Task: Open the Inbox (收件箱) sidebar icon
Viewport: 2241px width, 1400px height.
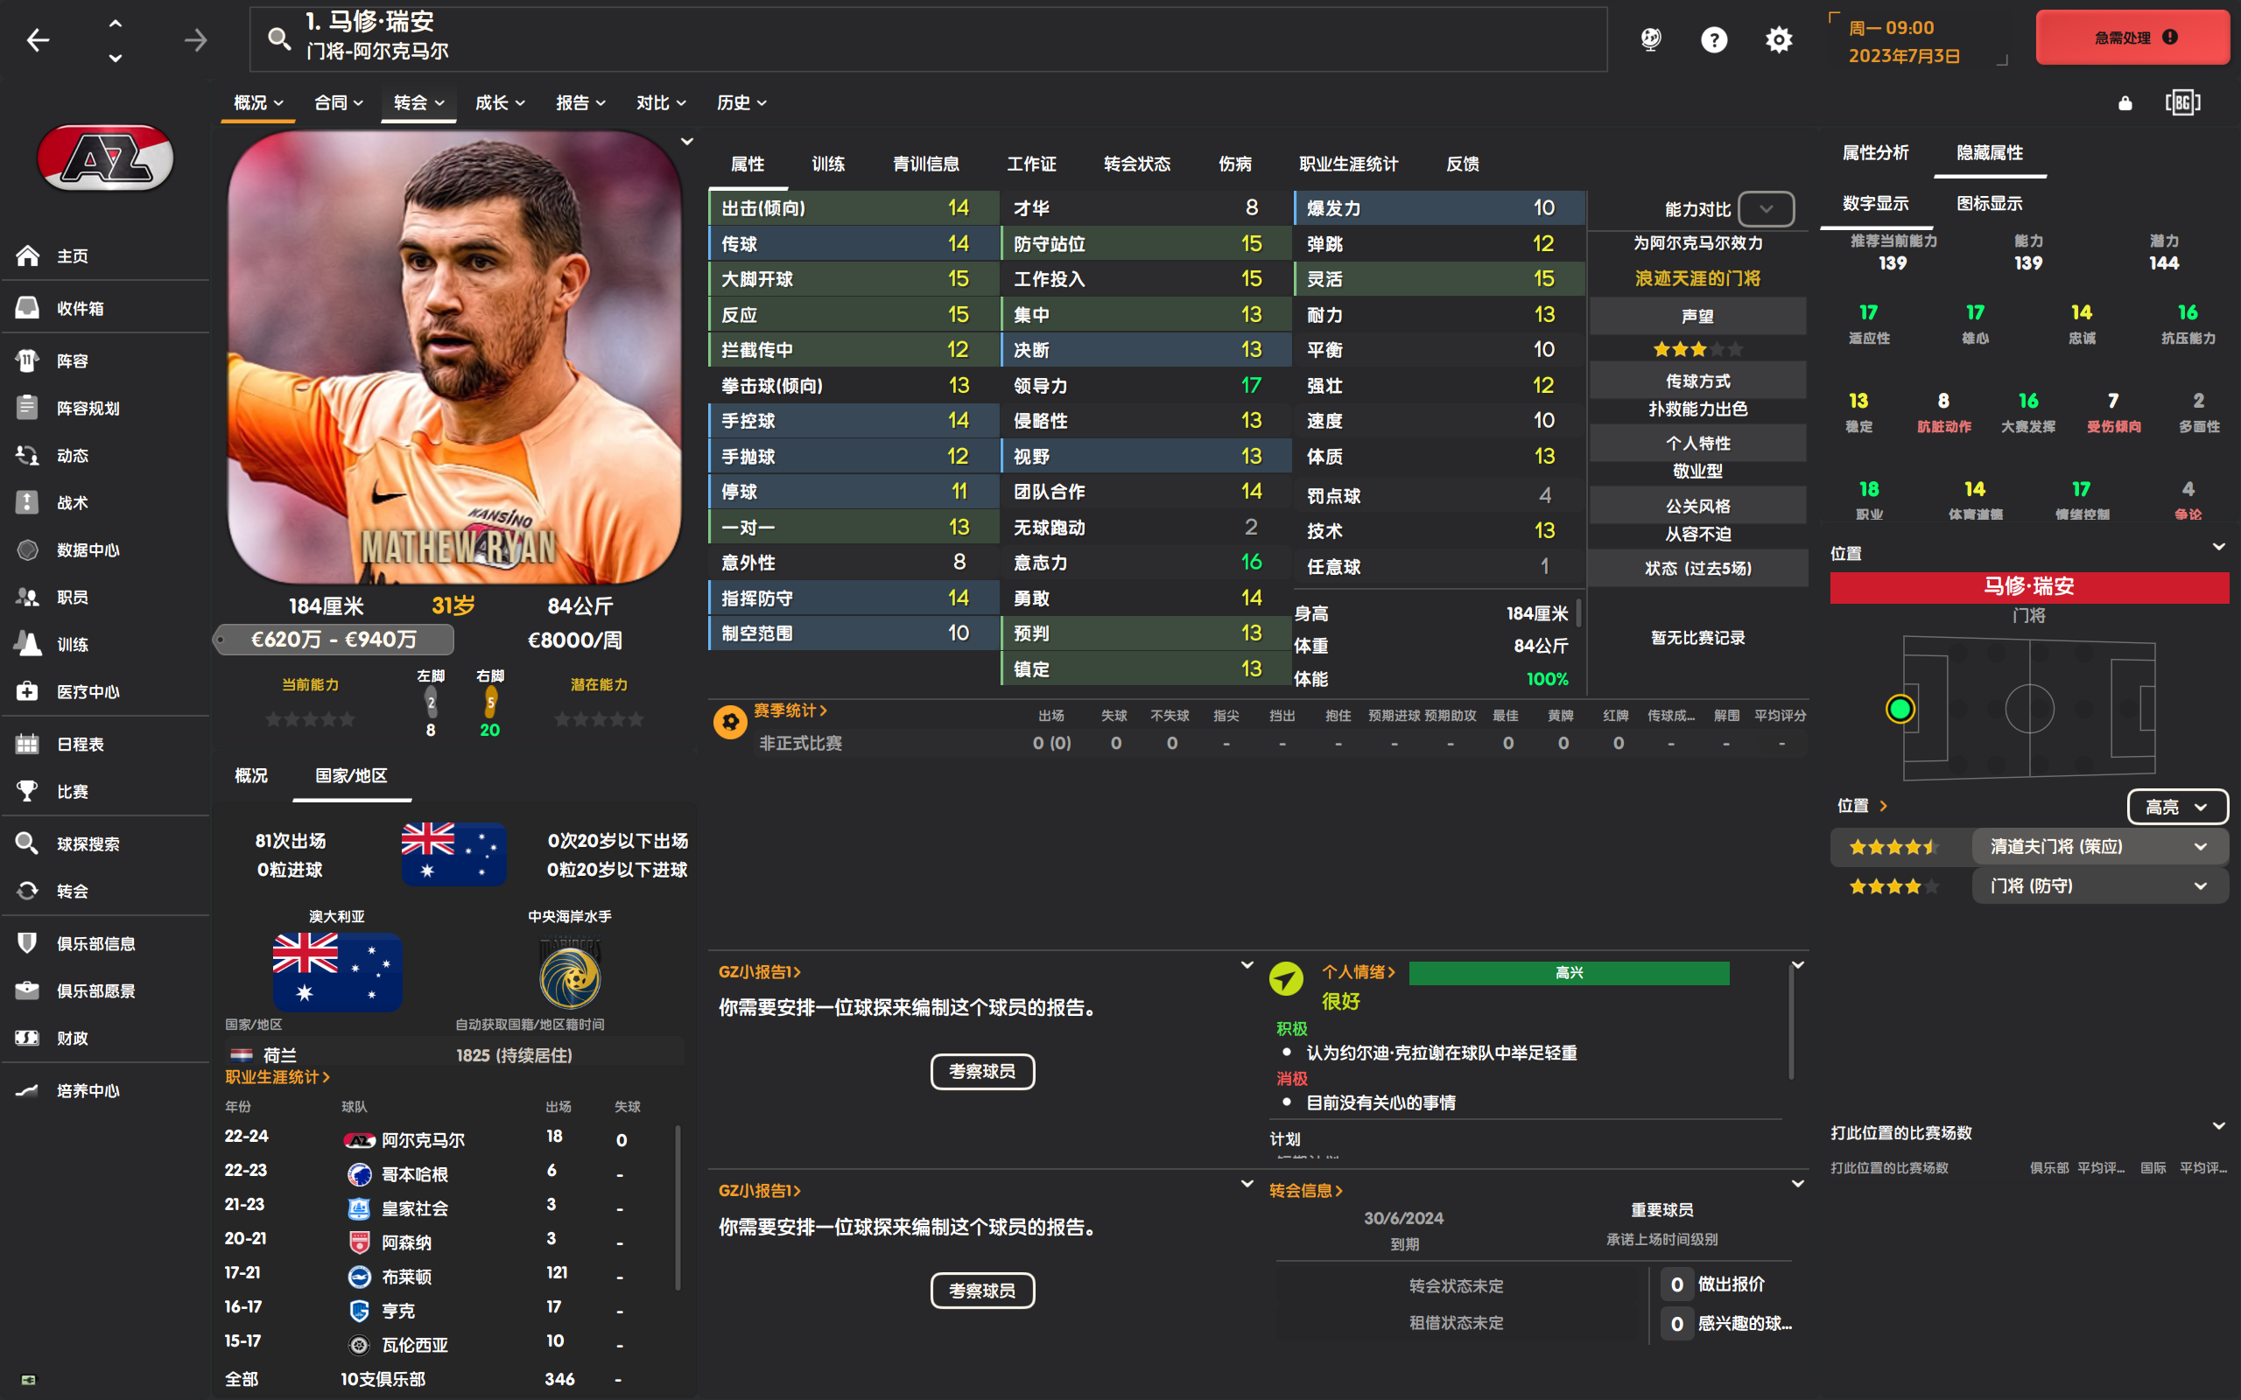Action: 28,308
